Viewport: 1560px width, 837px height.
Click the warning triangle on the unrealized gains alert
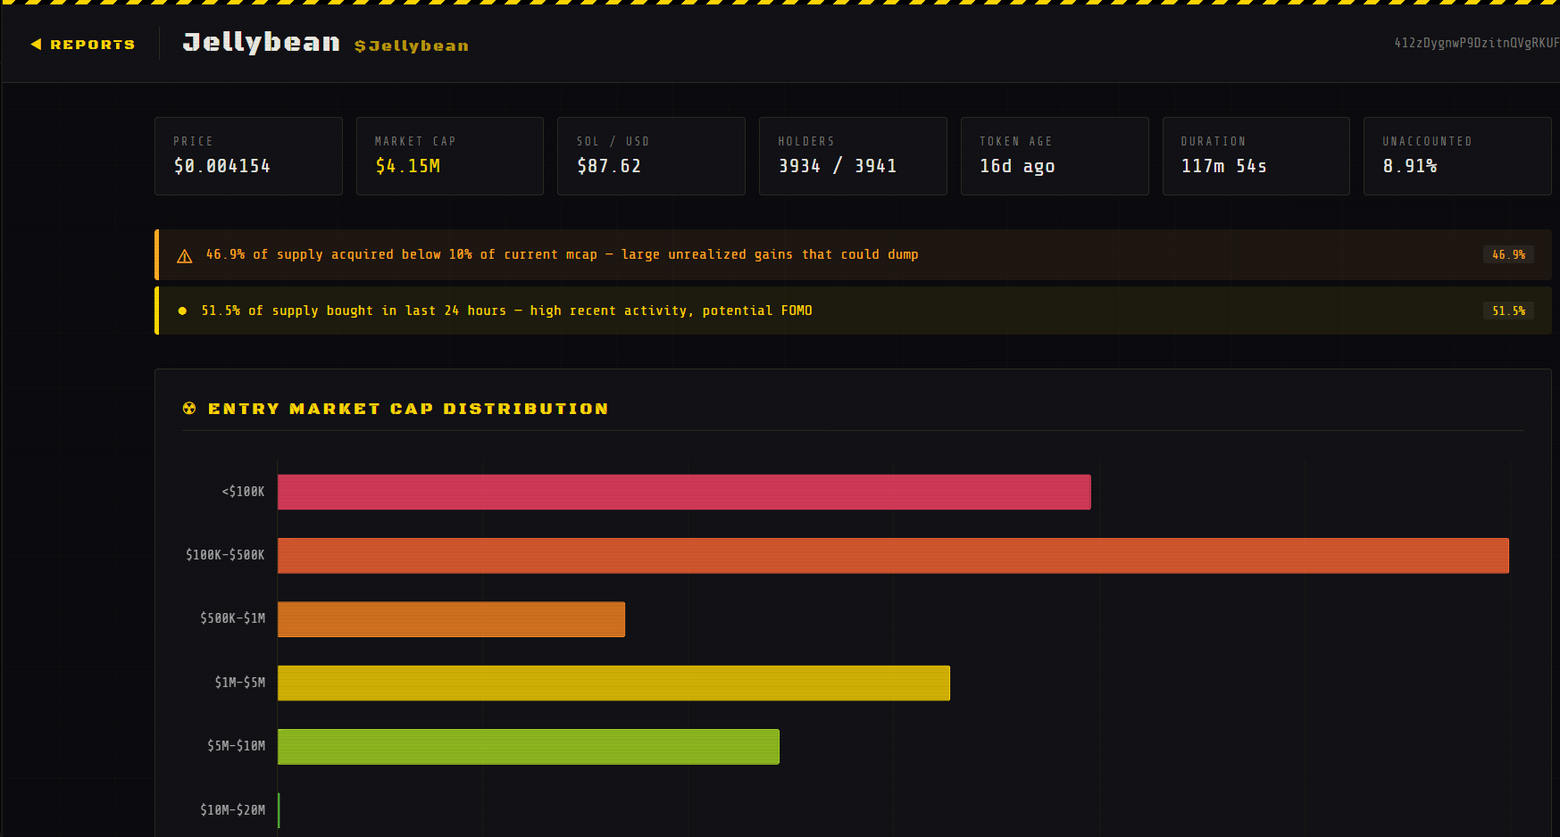184,254
